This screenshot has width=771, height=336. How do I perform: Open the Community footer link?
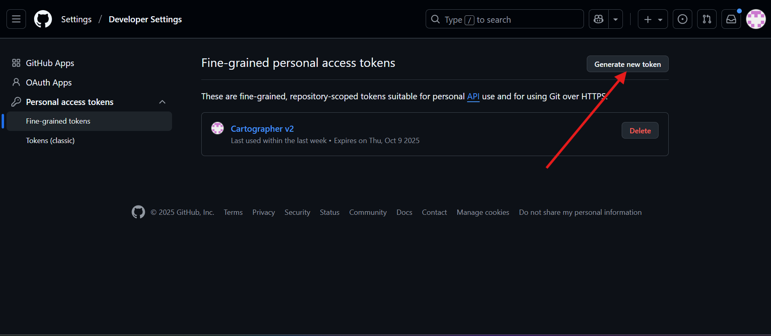(368, 212)
